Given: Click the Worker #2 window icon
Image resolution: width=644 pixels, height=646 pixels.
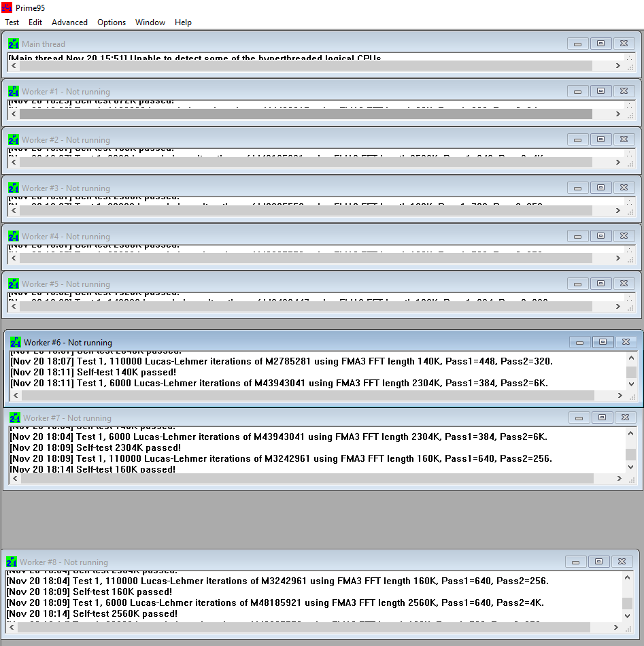Looking at the screenshot, I should click(13, 139).
